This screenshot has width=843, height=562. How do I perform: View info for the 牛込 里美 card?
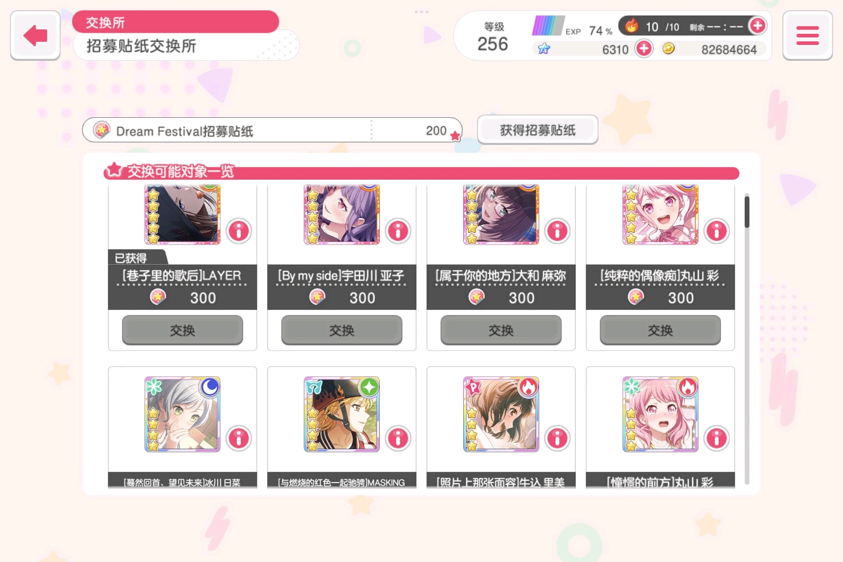(x=558, y=438)
